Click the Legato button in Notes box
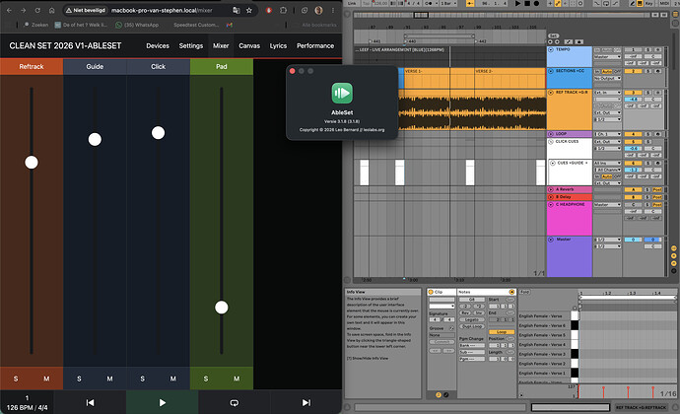 (x=472, y=319)
